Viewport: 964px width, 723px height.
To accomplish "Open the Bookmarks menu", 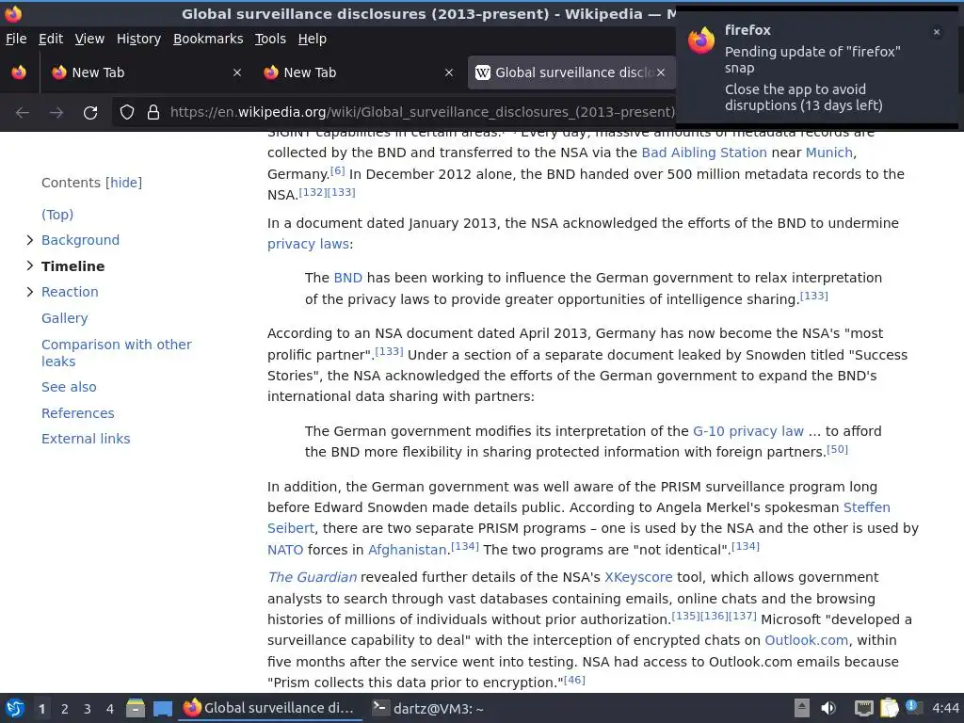I will pos(208,39).
